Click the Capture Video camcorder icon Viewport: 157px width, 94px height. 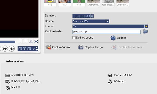[x=48, y=47]
